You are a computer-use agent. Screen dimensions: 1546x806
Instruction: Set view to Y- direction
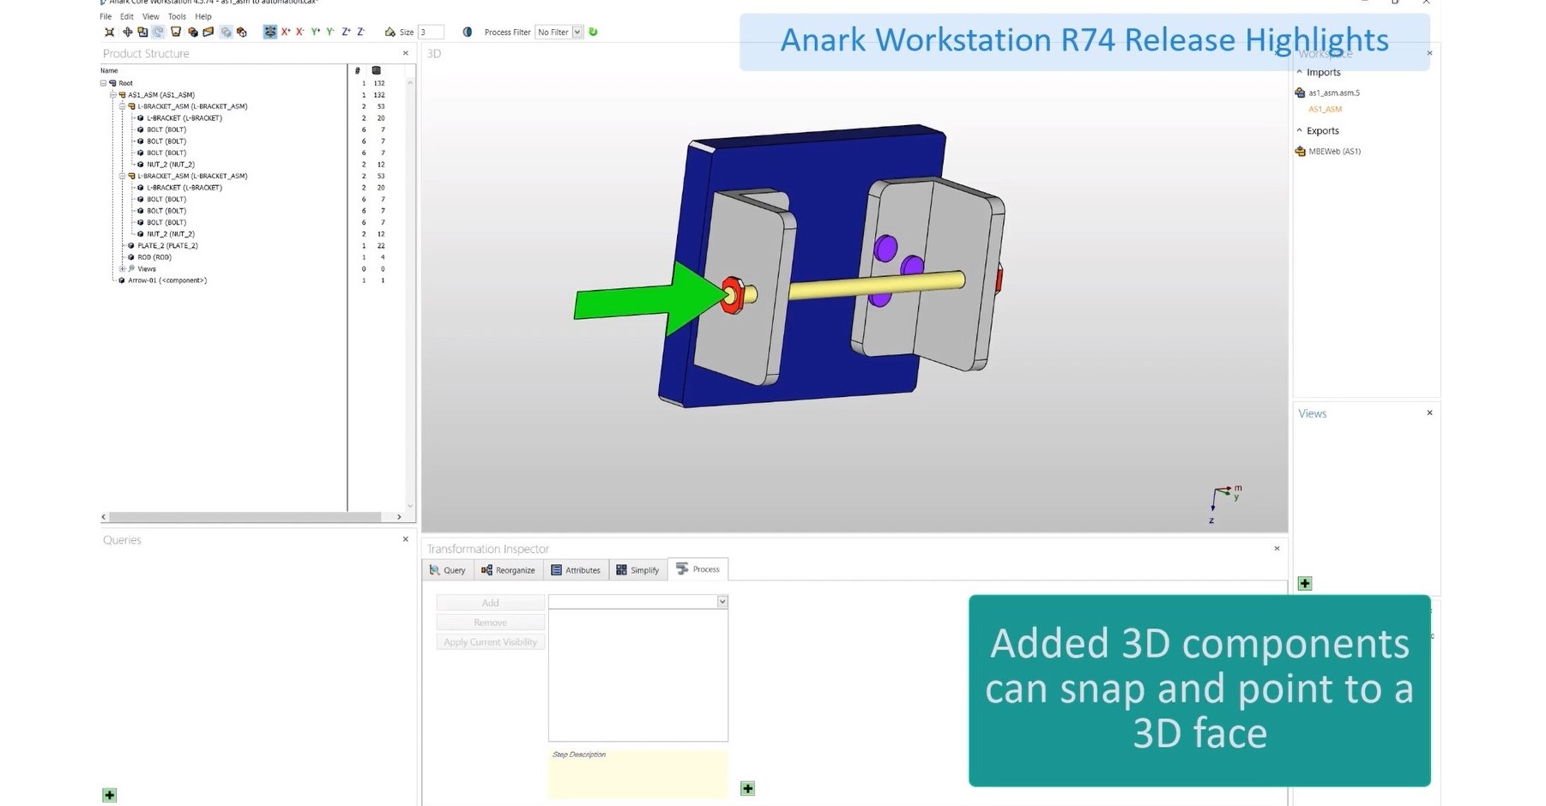pyautogui.click(x=330, y=32)
